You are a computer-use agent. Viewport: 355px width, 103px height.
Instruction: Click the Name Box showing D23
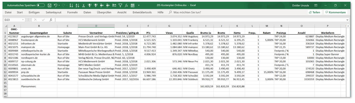coord(13,20)
